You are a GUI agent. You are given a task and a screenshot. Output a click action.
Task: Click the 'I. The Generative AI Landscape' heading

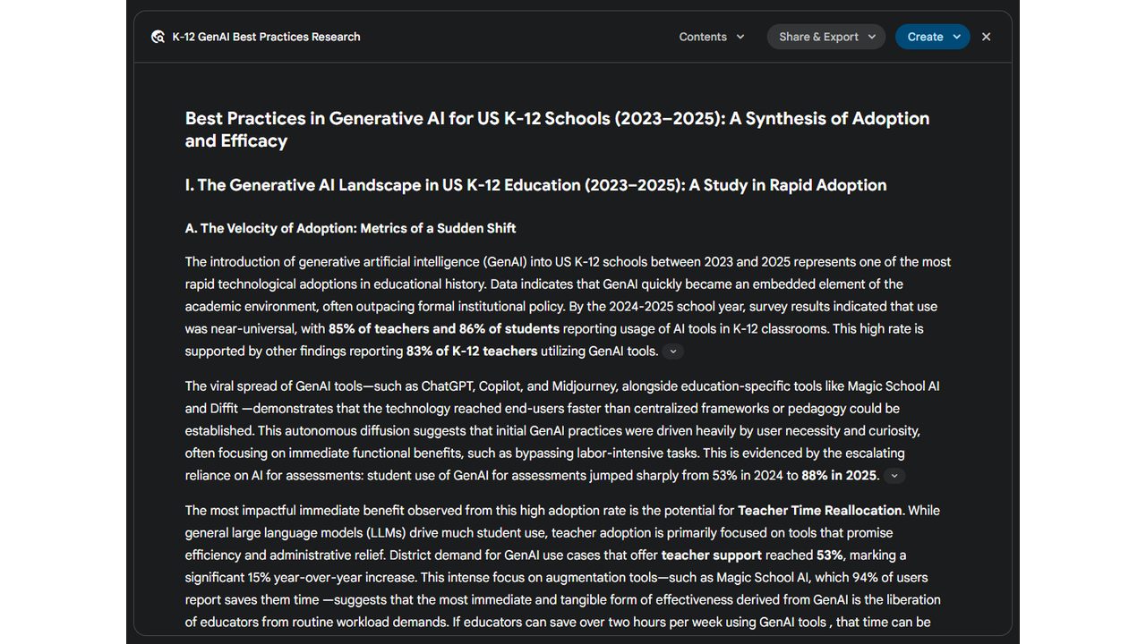point(535,185)
